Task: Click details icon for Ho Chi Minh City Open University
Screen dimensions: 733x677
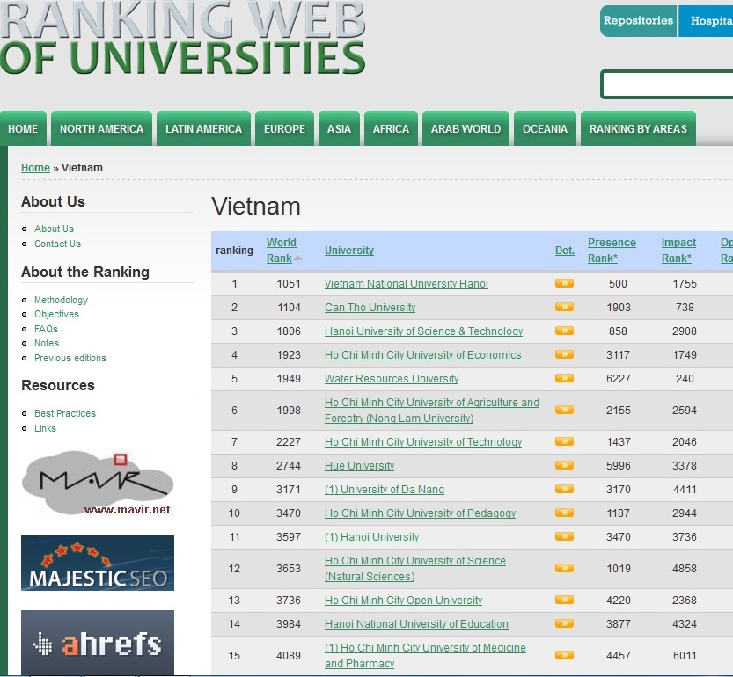Action: click(564, 600)
